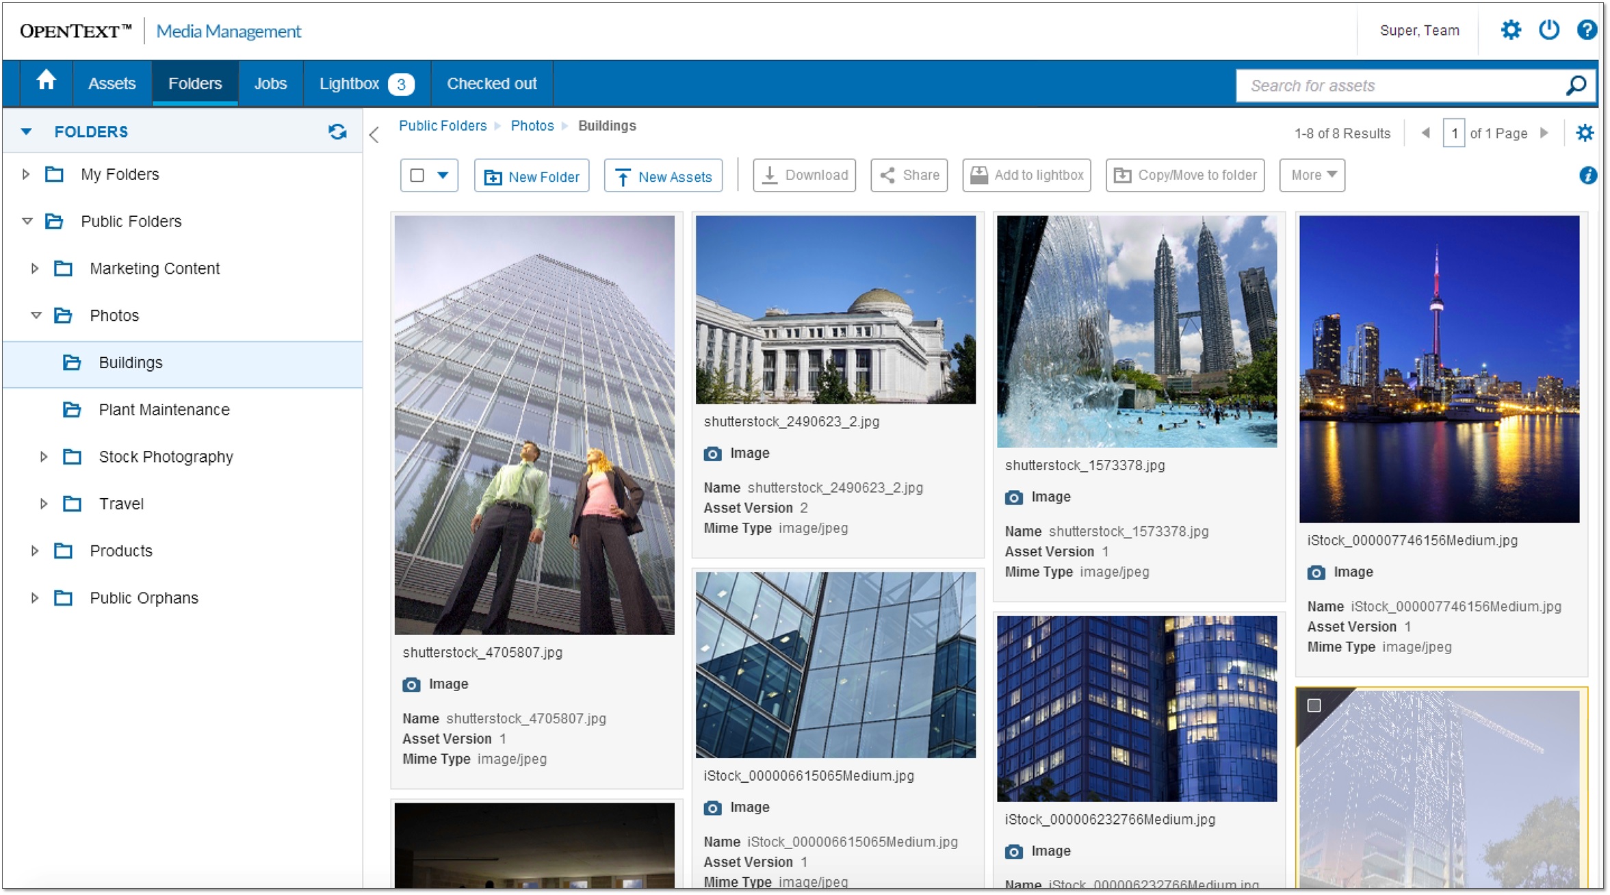Screen dimensions: 1610x895
Task: Refresh the Folders tree
Action: click(337, 131)
